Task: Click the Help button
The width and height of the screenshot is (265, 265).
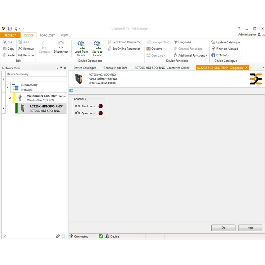Action: click(x=250, y=228)
